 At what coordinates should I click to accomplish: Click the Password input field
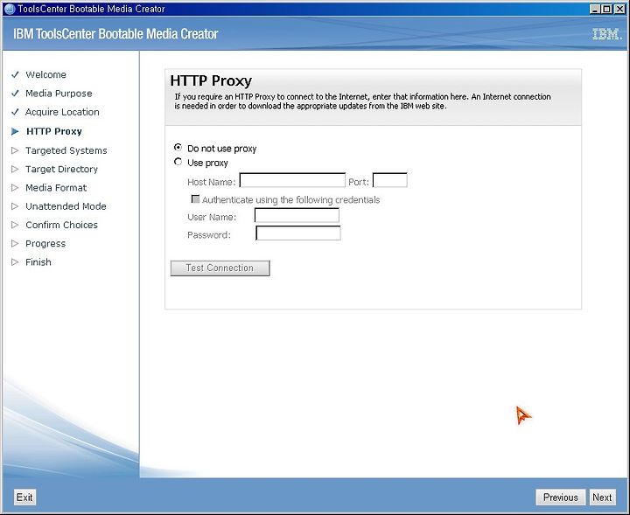[x=298, y=233]
